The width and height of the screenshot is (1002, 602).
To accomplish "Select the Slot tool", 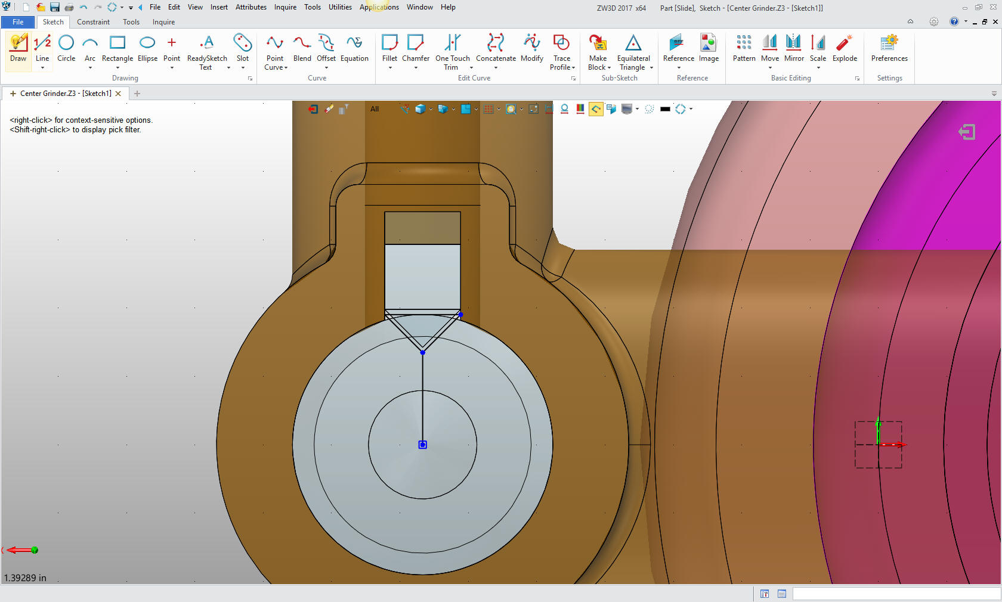I will point(243,48).
